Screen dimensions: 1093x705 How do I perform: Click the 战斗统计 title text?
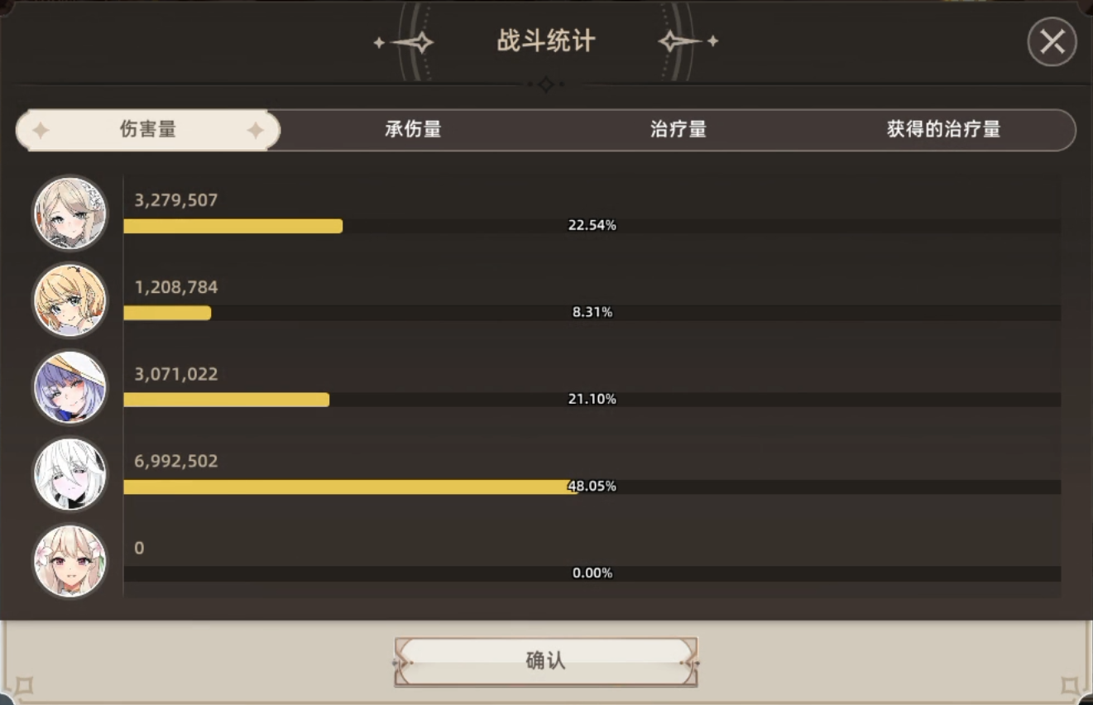546,41
